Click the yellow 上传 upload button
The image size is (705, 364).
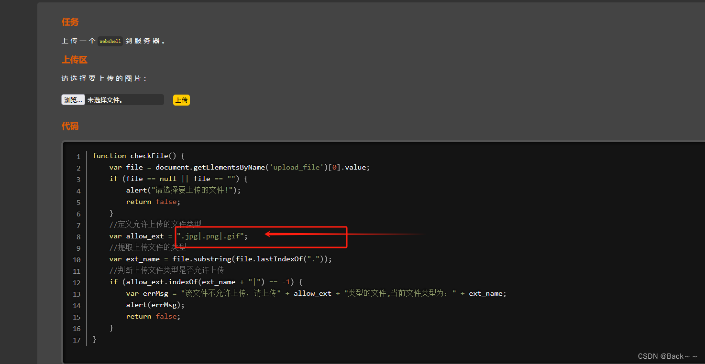[x=181, y=100]
